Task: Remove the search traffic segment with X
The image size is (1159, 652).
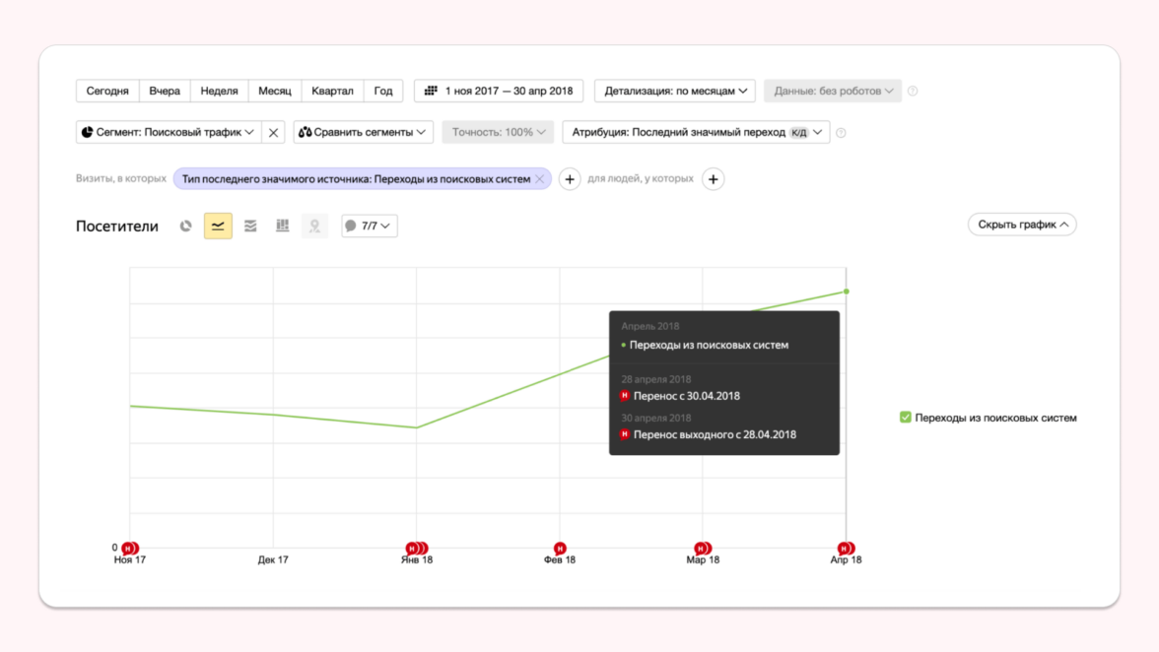Action: click(274, 132)
